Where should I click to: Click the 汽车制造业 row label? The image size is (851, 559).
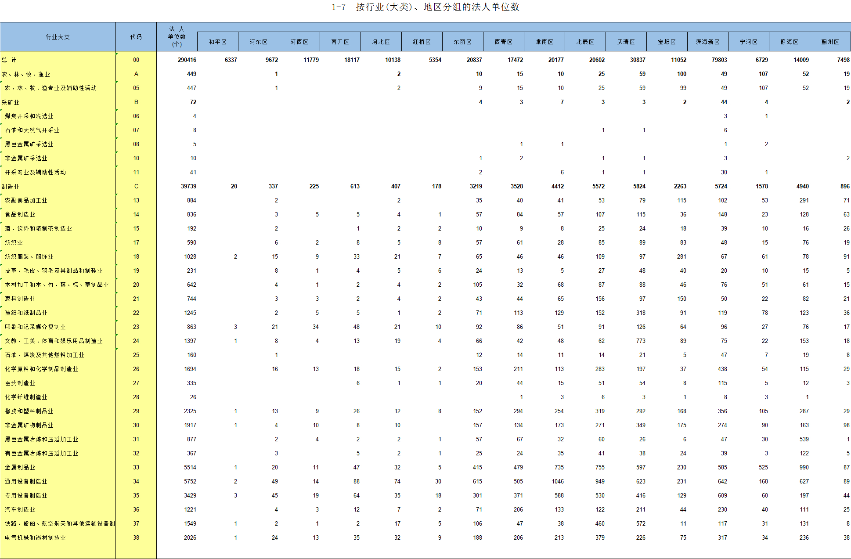20,509
